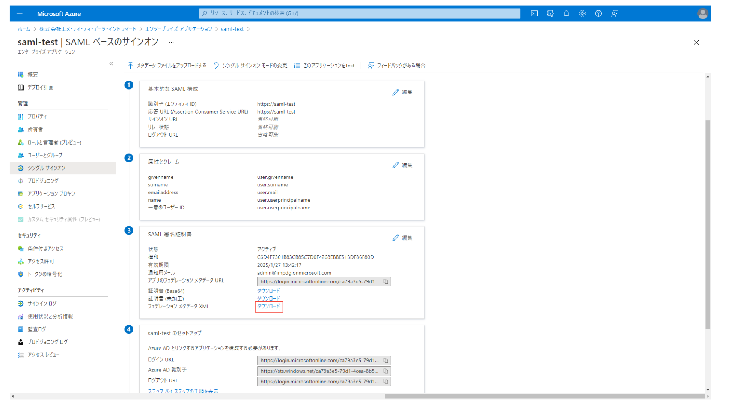This screenshot has height=416, width=732.
Task: Open the Cloud Shell terminal icon
Action: point(534,13)
